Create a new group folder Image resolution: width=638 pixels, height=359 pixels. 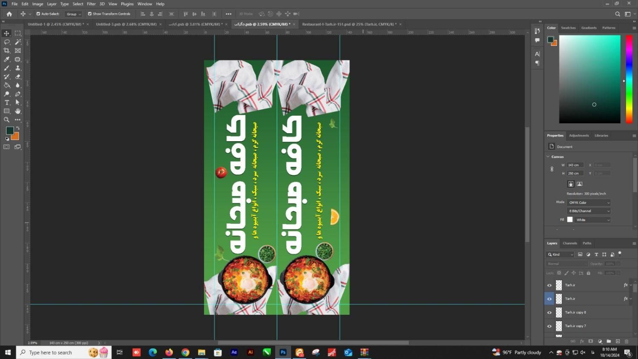click(609, 341)
